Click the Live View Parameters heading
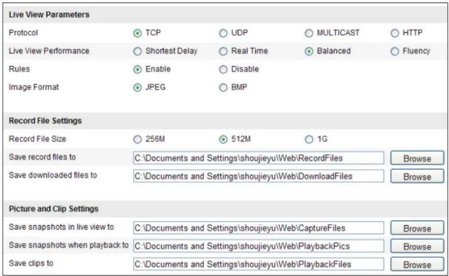 tap(49, 15)
